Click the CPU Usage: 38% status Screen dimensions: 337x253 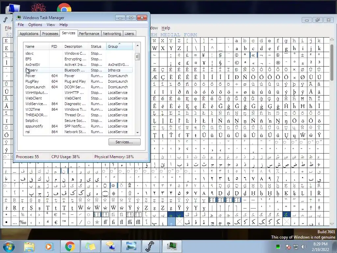click(x=65, y=157)
